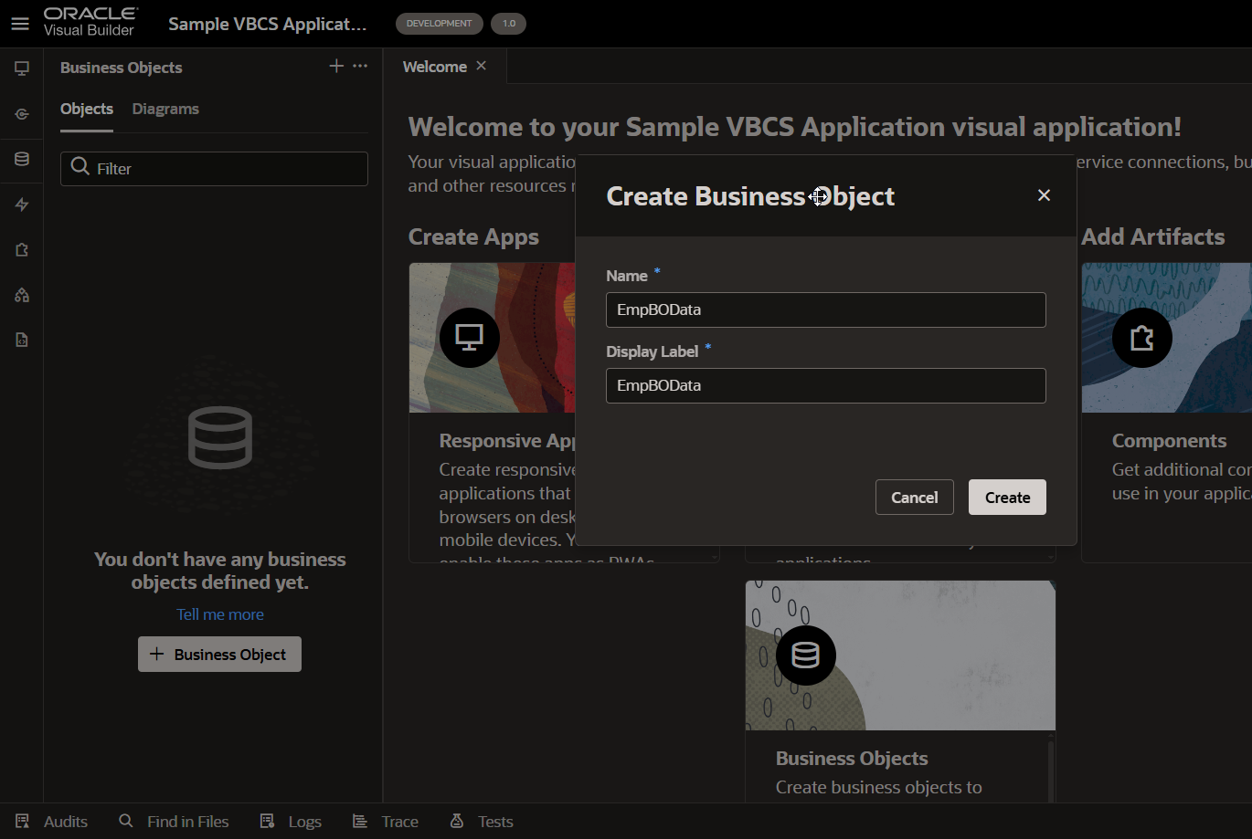This screenshot has width=1252, height=839.
Task: Select the Welcome tab
Action: pos(435,67)
